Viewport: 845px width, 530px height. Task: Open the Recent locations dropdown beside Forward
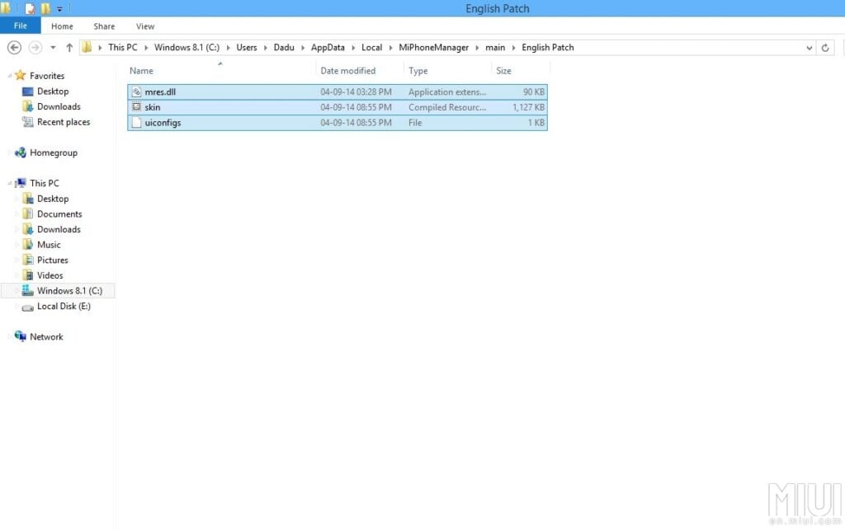click(53, 47)
